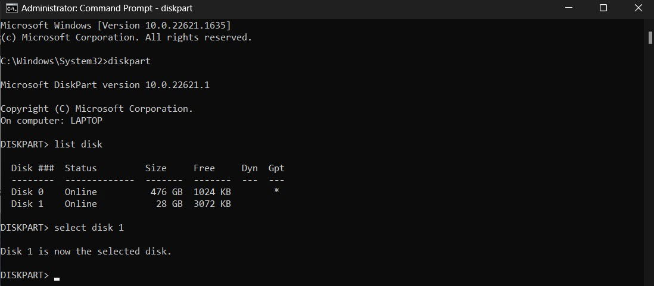Open the Command Prompt system menu icon

point(12,8)
